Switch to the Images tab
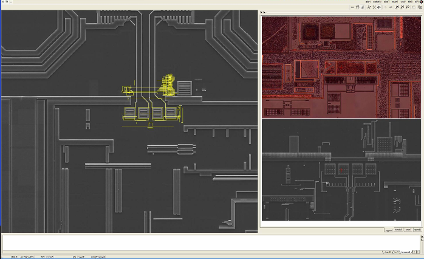424x259 pixels. 389,230
